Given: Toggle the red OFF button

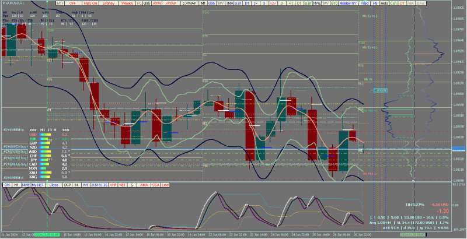Looking at the screenshot, I should 72,3.
